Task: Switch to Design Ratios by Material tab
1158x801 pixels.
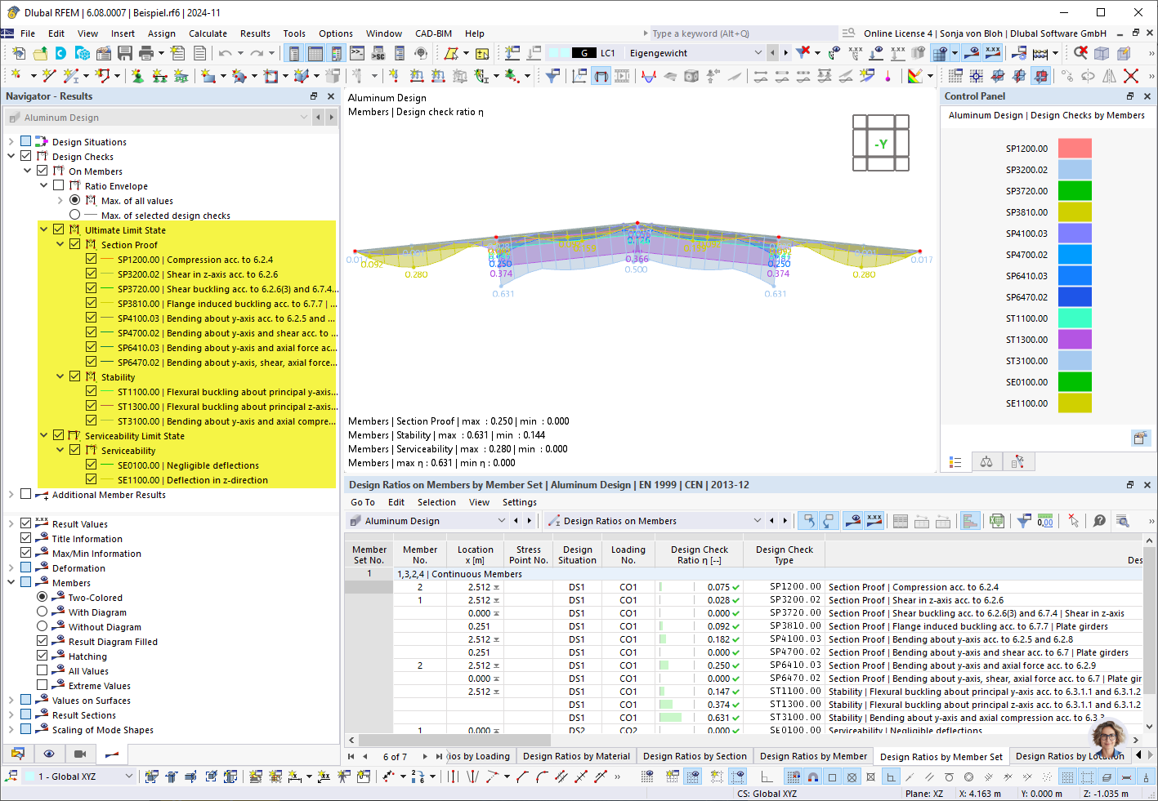Action: pyautogui.click(x=576, y=756)
